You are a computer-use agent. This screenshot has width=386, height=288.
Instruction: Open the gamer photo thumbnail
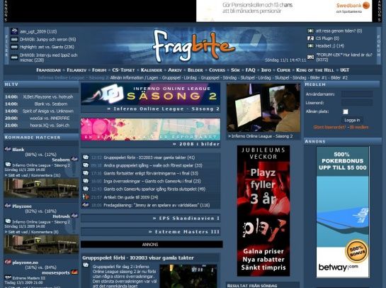263,108
